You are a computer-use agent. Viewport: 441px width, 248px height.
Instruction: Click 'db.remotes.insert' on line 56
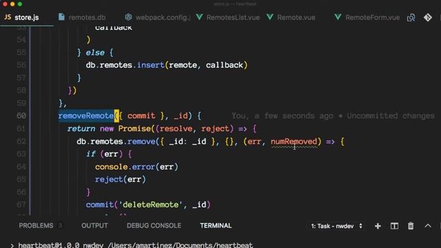pyautogui.click(x=125, y=65)
